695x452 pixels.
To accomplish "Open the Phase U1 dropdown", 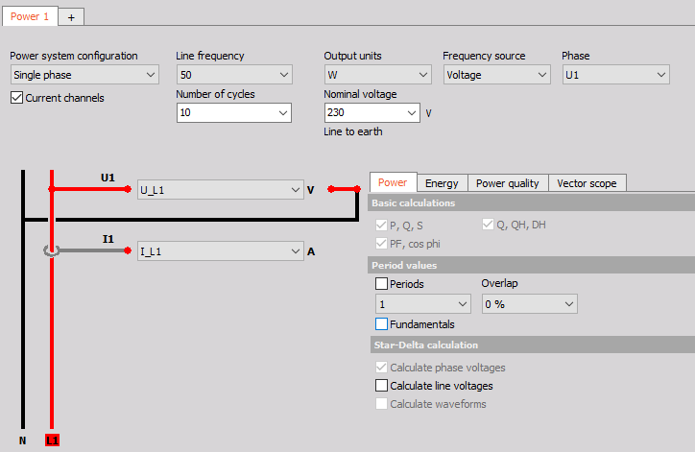I will 615,75.
